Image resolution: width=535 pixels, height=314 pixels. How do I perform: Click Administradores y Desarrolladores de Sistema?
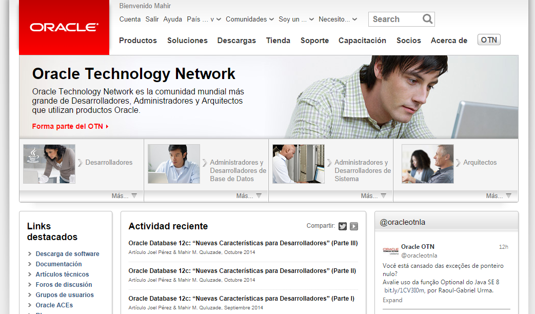(x=363, y=171)
